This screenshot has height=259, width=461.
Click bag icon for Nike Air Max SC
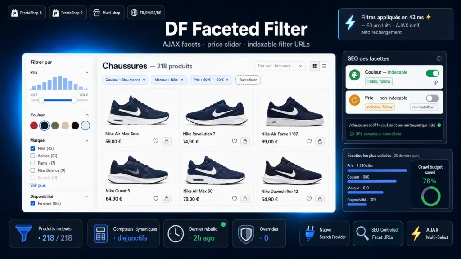click(245, 199)
